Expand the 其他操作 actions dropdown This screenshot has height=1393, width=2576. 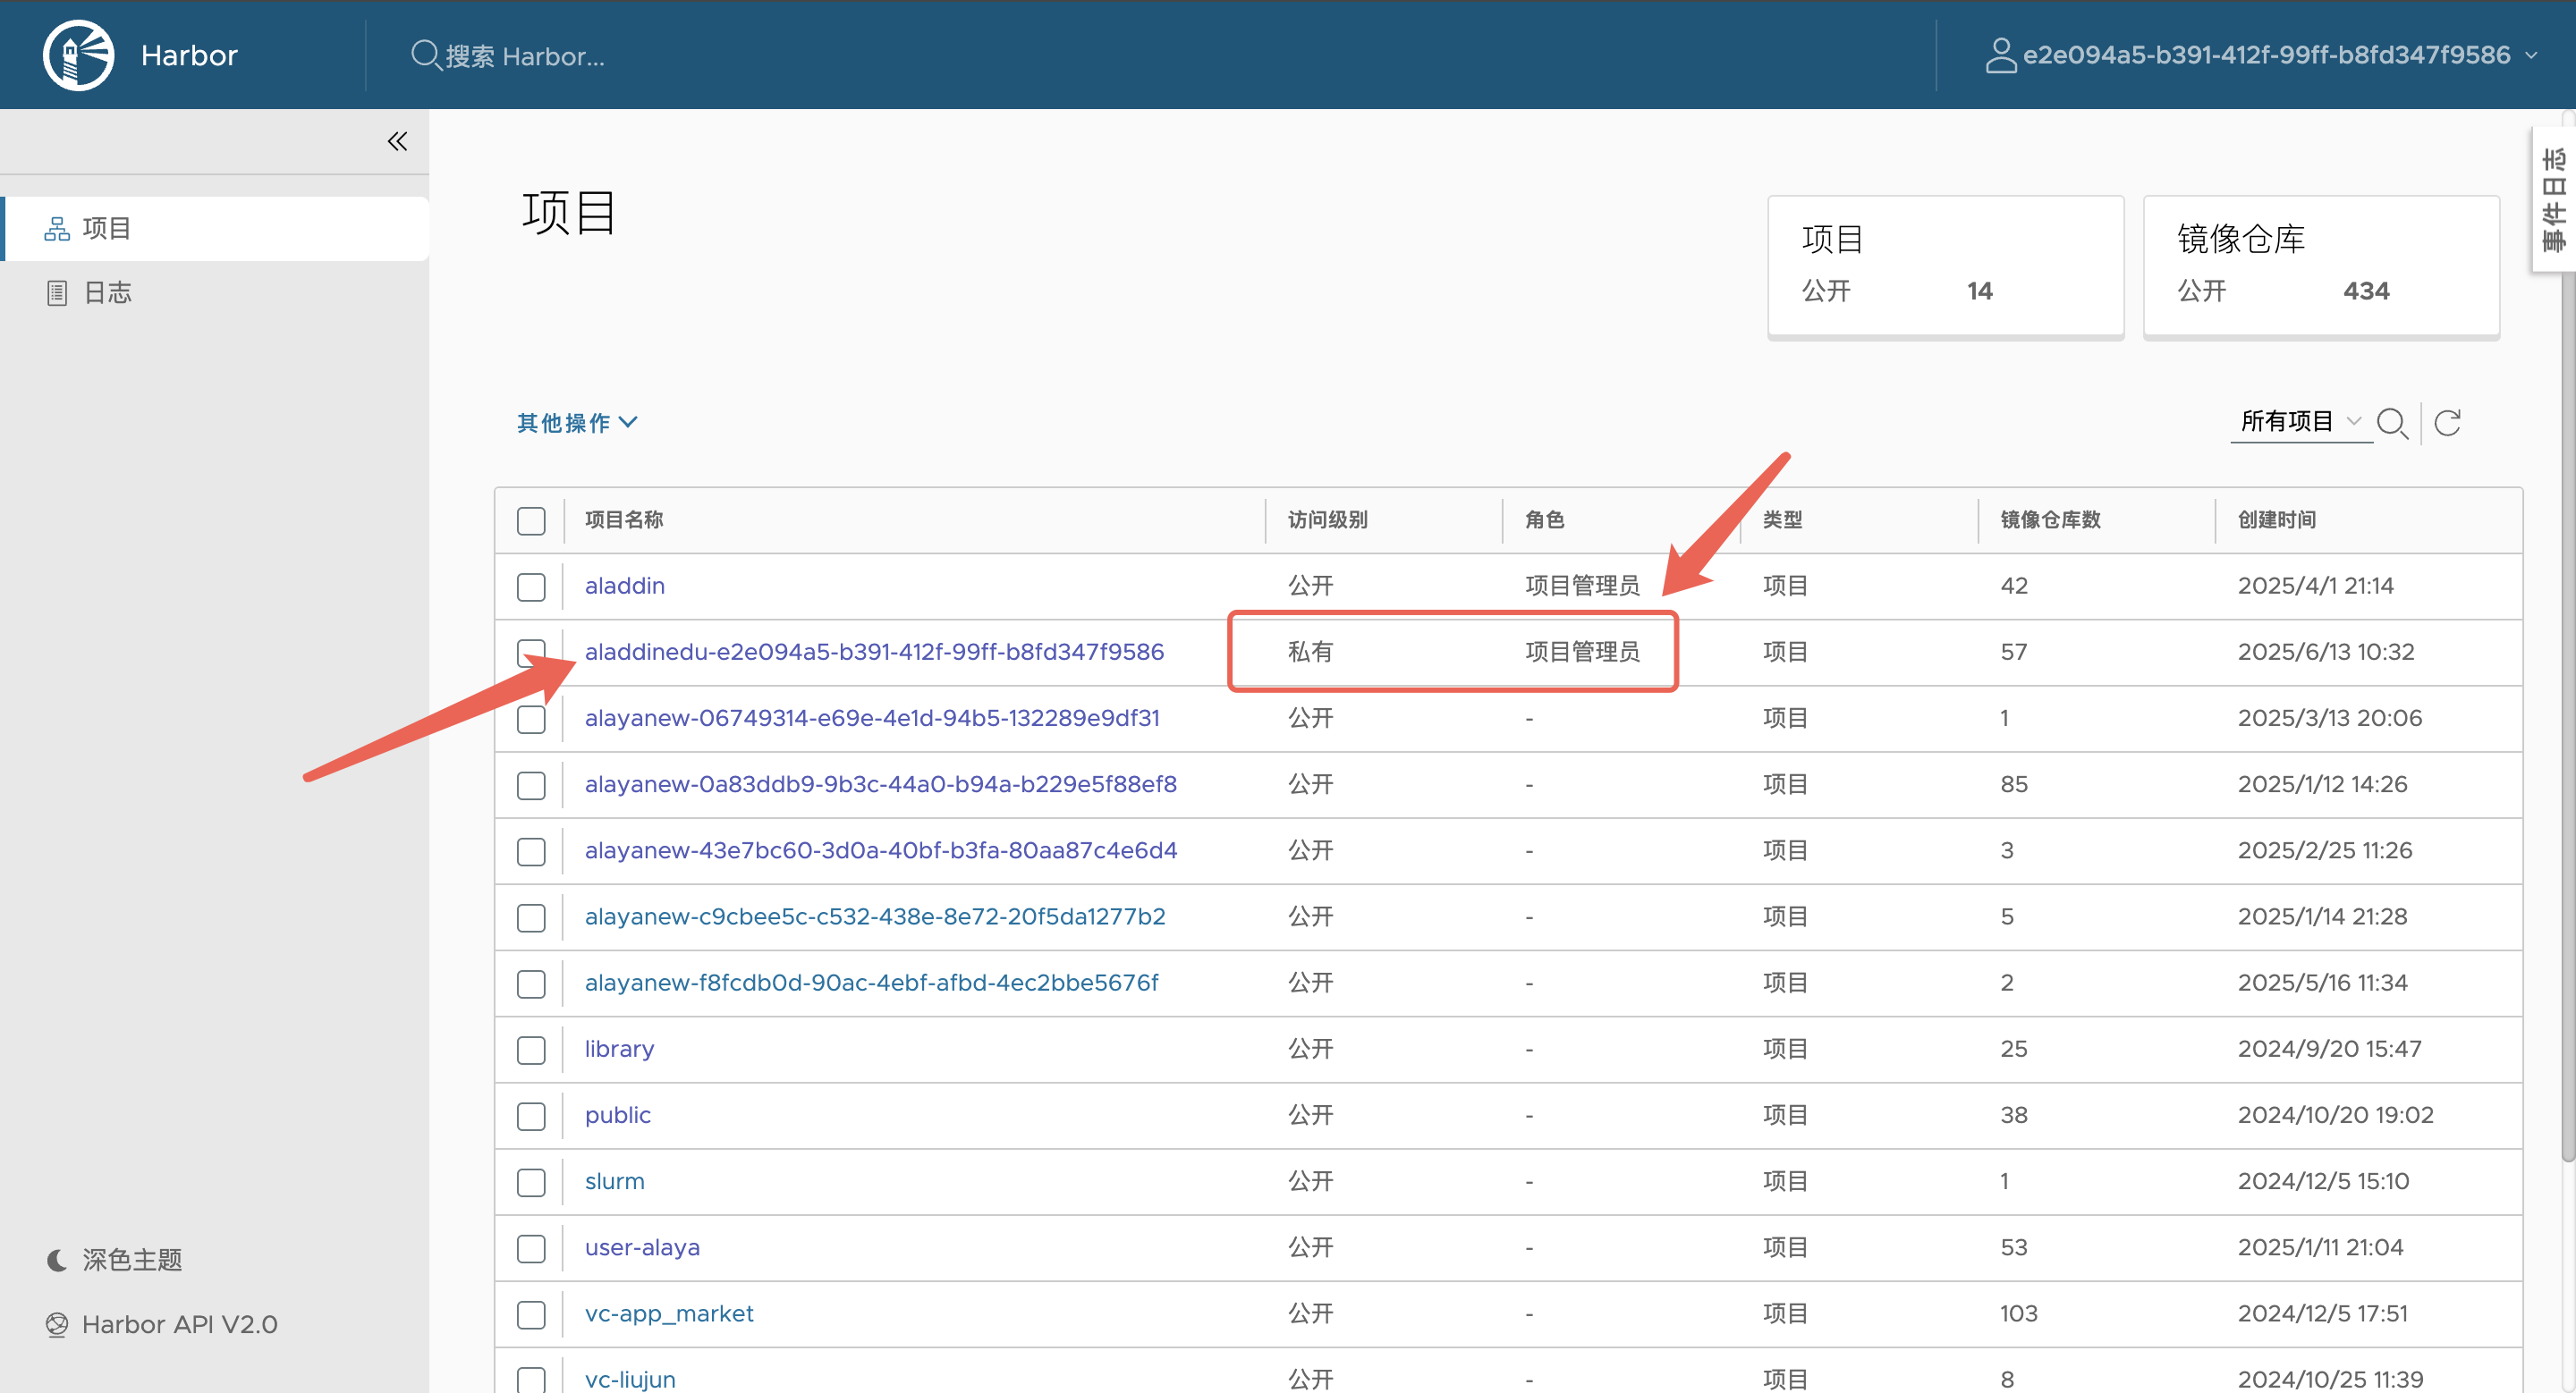click(577, 423)
